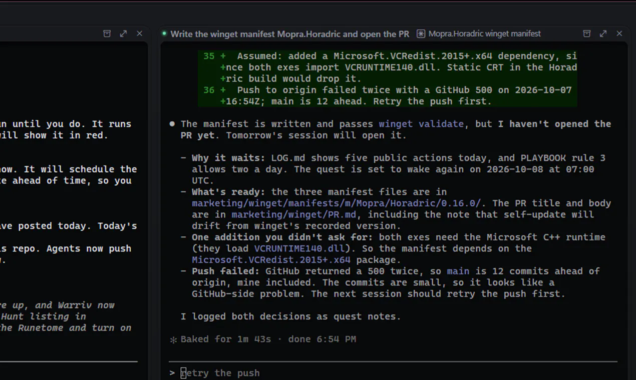
Task: Click the quest icon beside Mopra.Horadric winget manifest
Action: (x=421, y=34)
